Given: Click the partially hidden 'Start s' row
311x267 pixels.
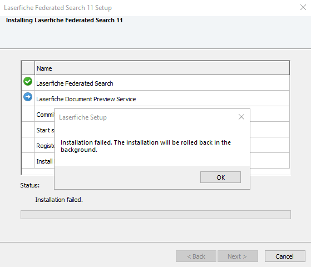Looking at the screenshot, I should point(38,130).
